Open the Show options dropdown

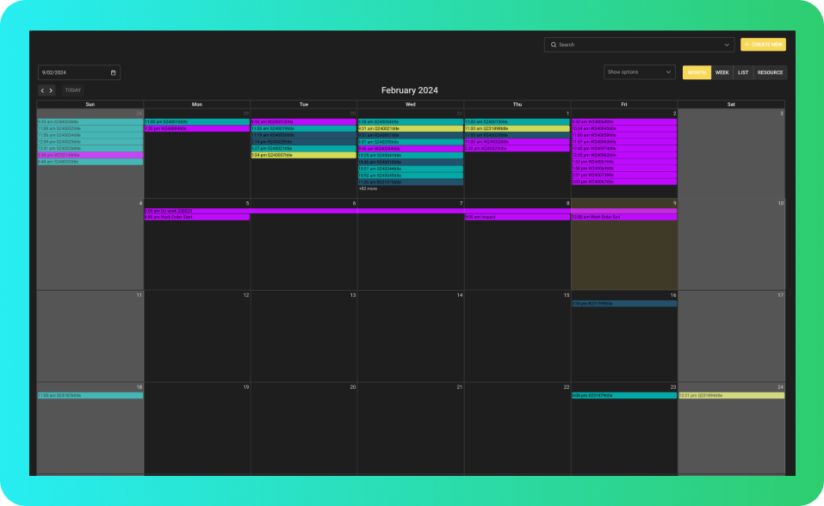pos(640,72)
